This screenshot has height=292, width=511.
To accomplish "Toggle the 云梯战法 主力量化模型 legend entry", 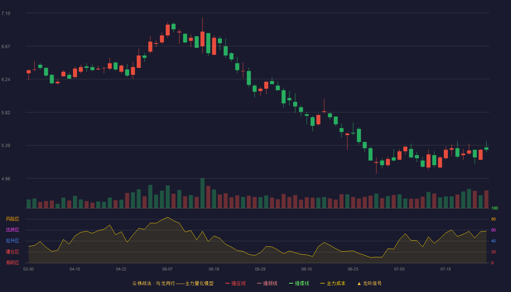I will click(x=173, y=283).
